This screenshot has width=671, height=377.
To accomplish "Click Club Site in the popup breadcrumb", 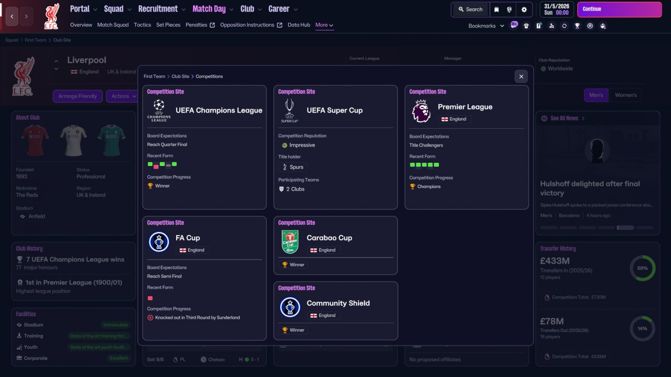I will (x=180, y=76).
